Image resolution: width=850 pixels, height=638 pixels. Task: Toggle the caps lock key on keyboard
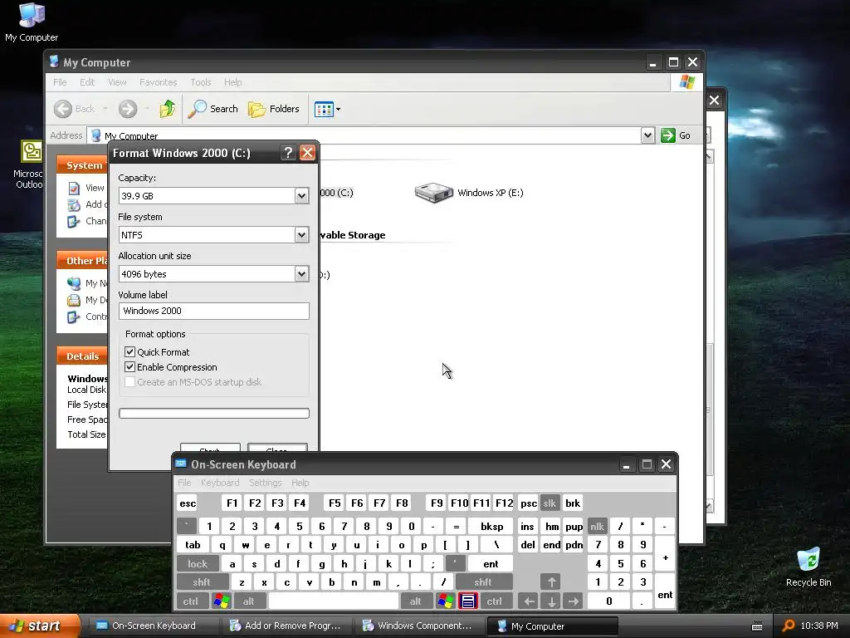coord(198,564)
